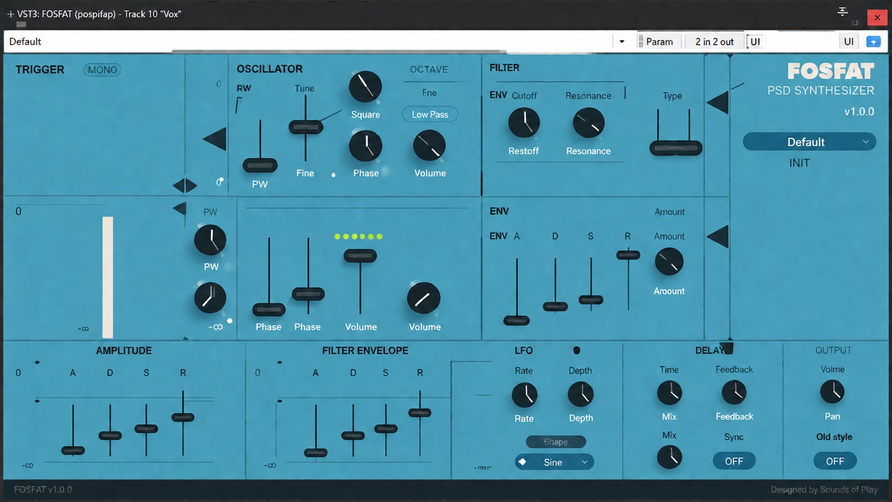Click the left arrow beside the ENV section

pos(718,236)
